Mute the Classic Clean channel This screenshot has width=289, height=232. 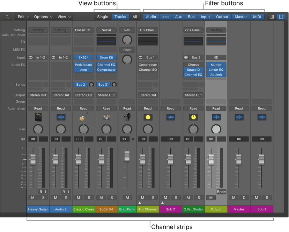pyautogui.click(x=78, y=198)
